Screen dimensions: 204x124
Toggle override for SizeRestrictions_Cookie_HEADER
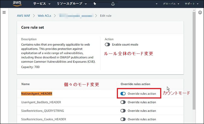(x=123, y=119)
